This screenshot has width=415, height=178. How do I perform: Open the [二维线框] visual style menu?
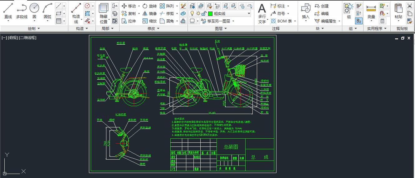pos(28,38)
